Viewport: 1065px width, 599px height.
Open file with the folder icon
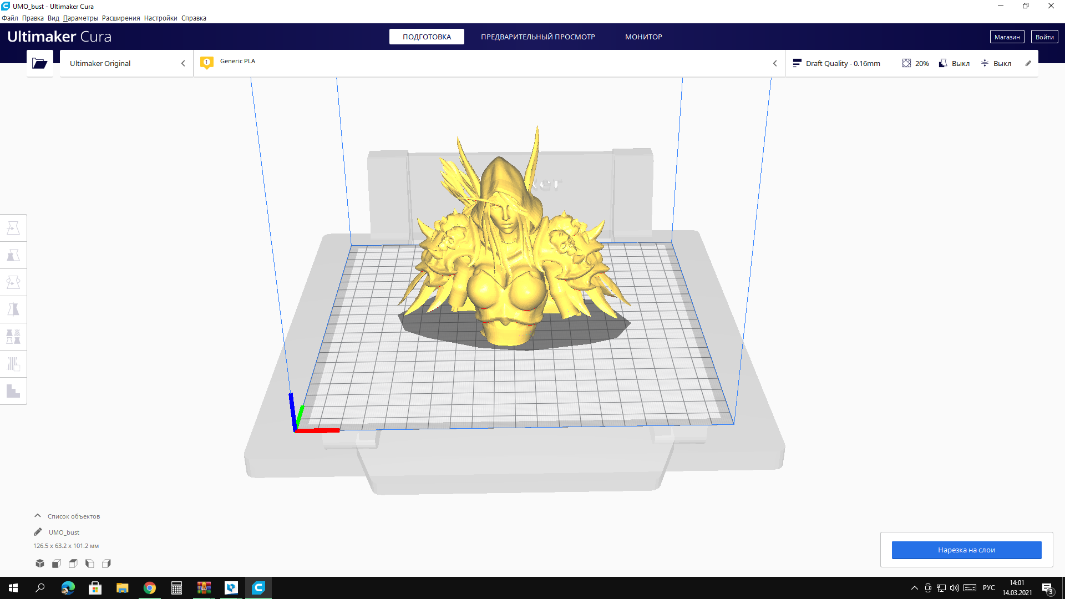(39, 63)
